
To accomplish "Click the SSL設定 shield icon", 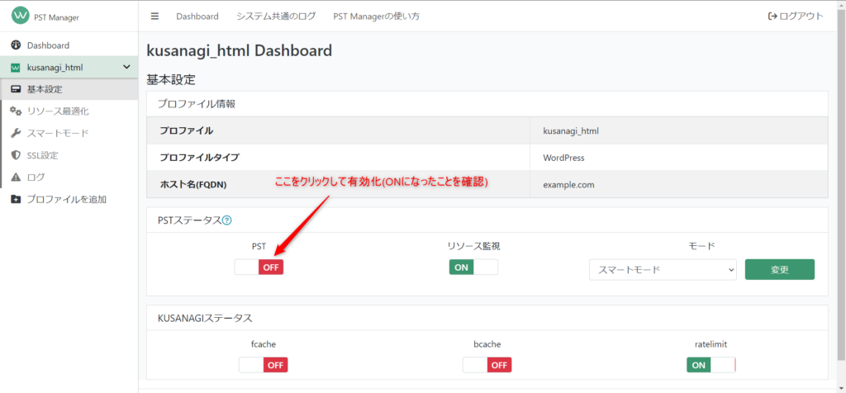I will click(16, 155).
